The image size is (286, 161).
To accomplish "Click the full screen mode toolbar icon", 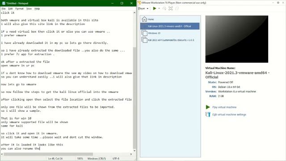I will [171, 8].
